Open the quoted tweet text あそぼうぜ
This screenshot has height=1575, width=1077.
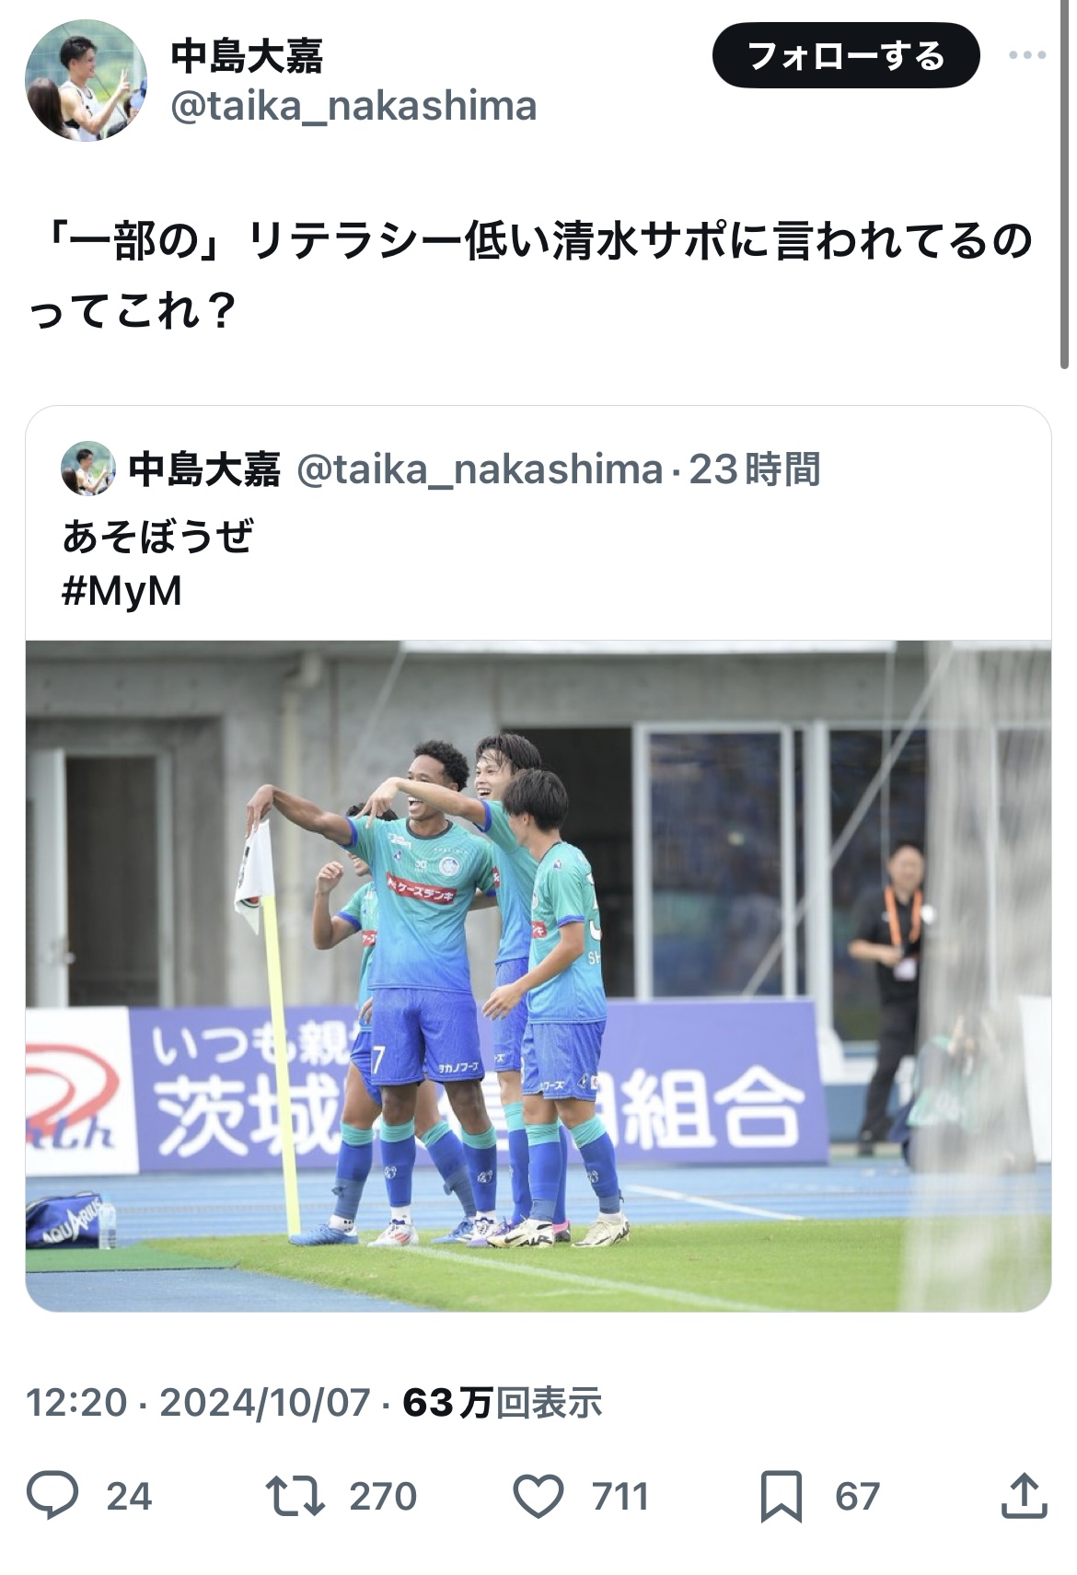157,536
